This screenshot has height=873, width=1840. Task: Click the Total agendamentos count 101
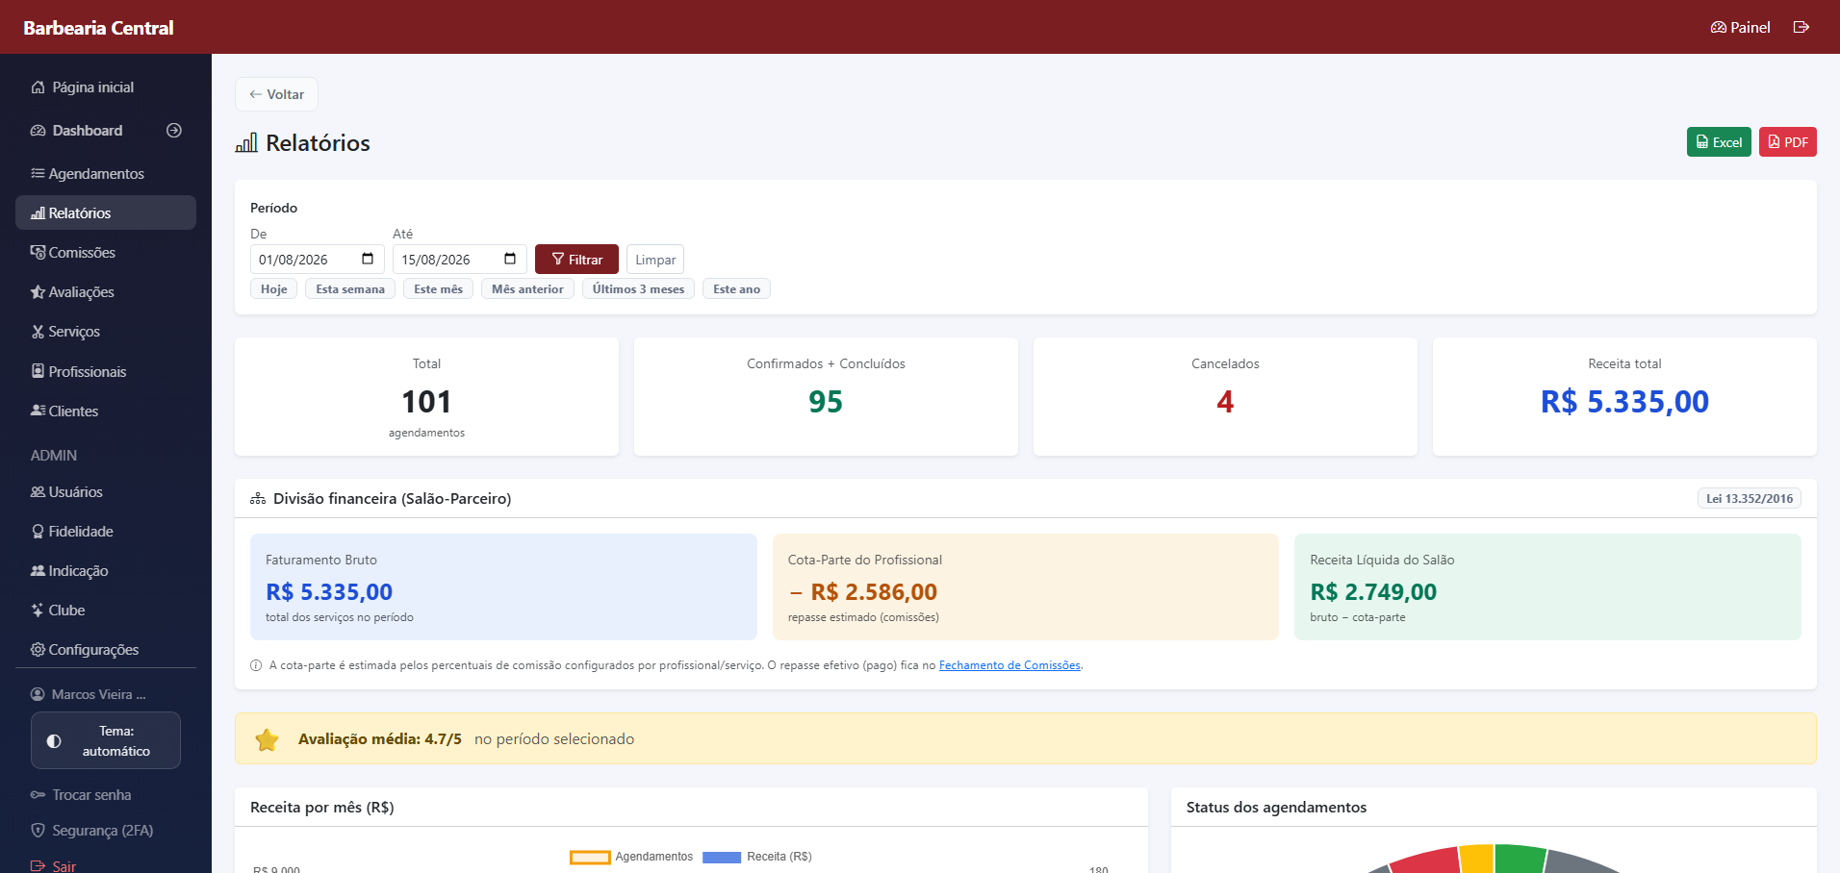[426, 401]
